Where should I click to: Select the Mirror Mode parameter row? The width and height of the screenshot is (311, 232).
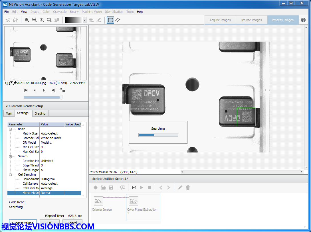pyautogui.click(x=44, y=193)
